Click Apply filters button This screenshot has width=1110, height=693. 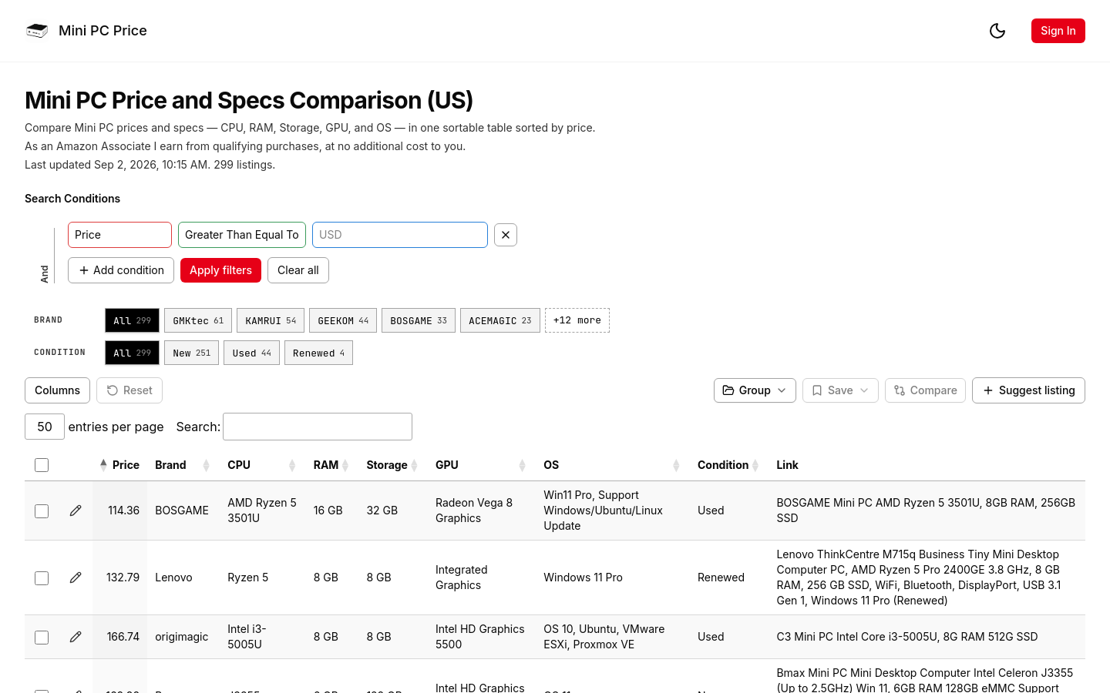pos(220,270)
